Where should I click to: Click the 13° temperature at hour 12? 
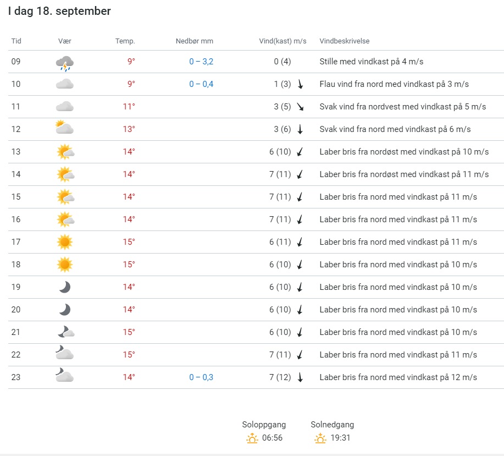[x=129, y=129]
